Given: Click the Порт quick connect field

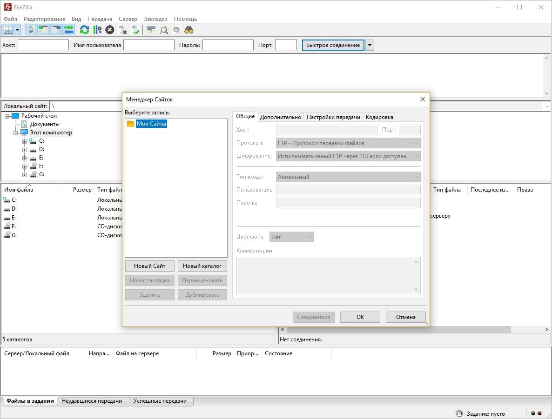Looking at the screenshot, I should pos(286,45).
